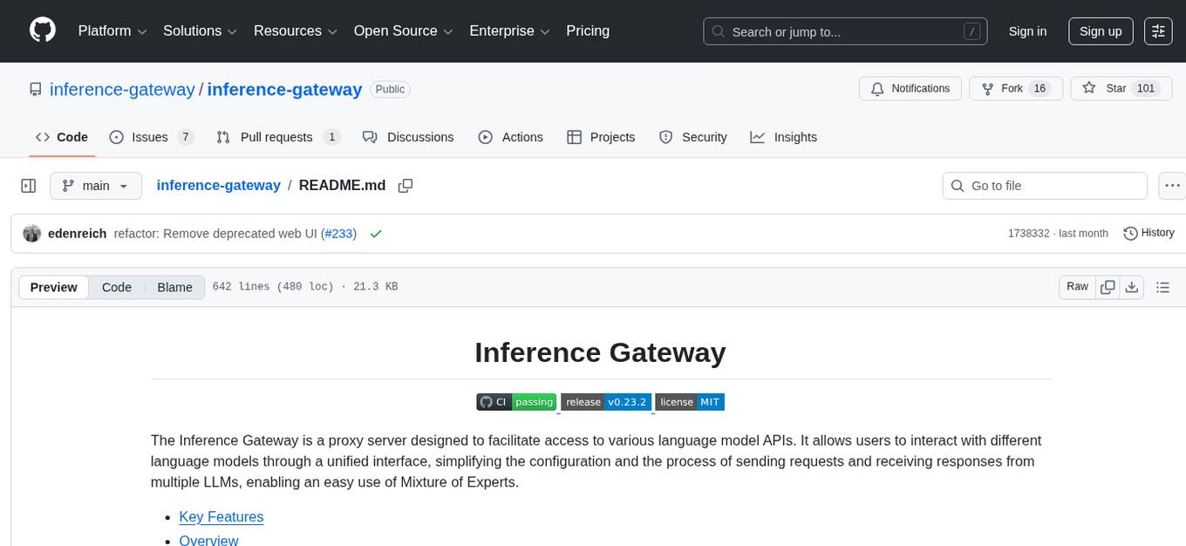Expand the main branch selector
The width and height of the screenshot is (1186, 546).
click(x=95, y=185)
